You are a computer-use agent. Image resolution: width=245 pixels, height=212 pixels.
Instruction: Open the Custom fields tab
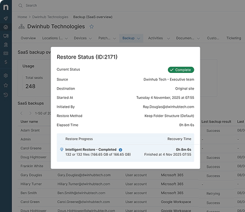(213, 38)
